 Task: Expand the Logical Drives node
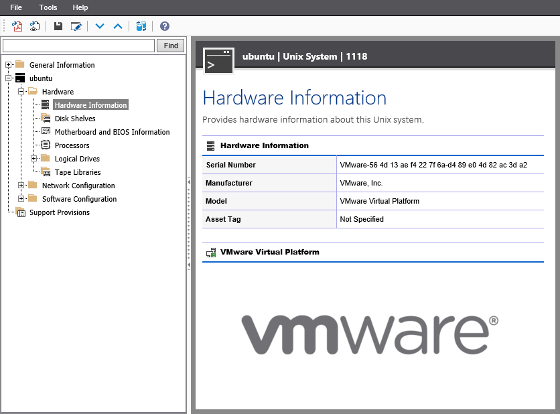click(x=33, y=158)
